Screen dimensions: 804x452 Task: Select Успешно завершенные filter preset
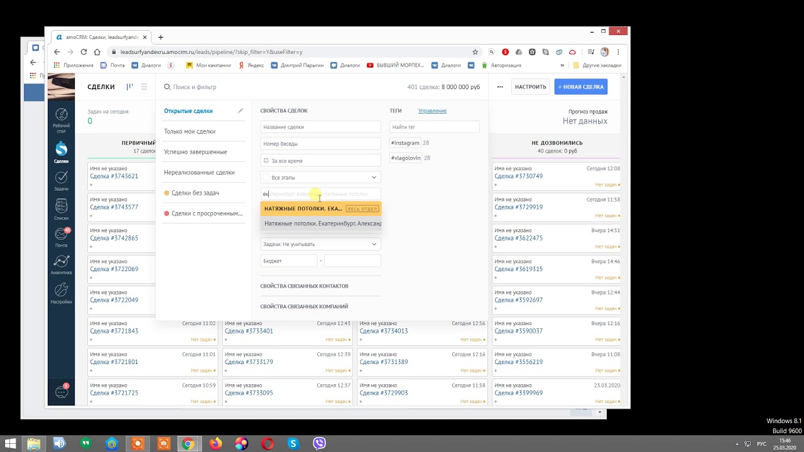click(x=195, y=152)
